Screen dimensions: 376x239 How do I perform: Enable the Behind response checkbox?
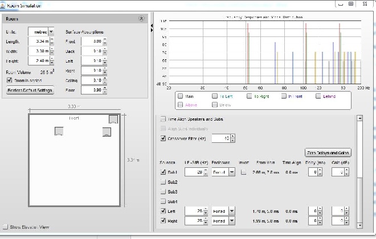(x=318, y=96)
